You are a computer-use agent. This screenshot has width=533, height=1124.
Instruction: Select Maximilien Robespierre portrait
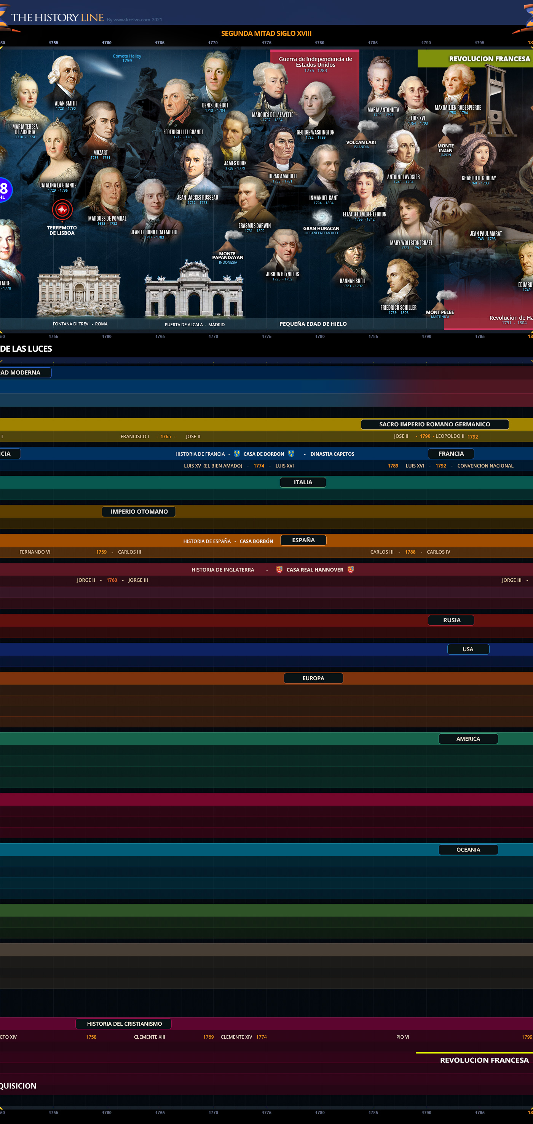coord(458,85)
